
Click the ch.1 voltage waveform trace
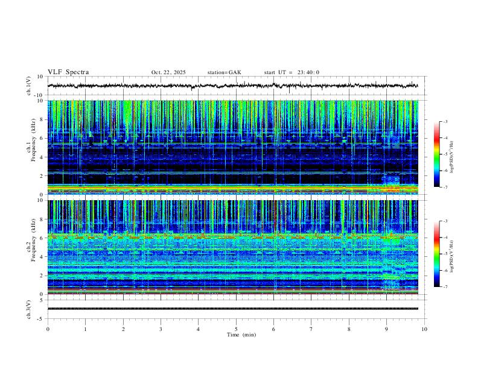tap(232, 86)
